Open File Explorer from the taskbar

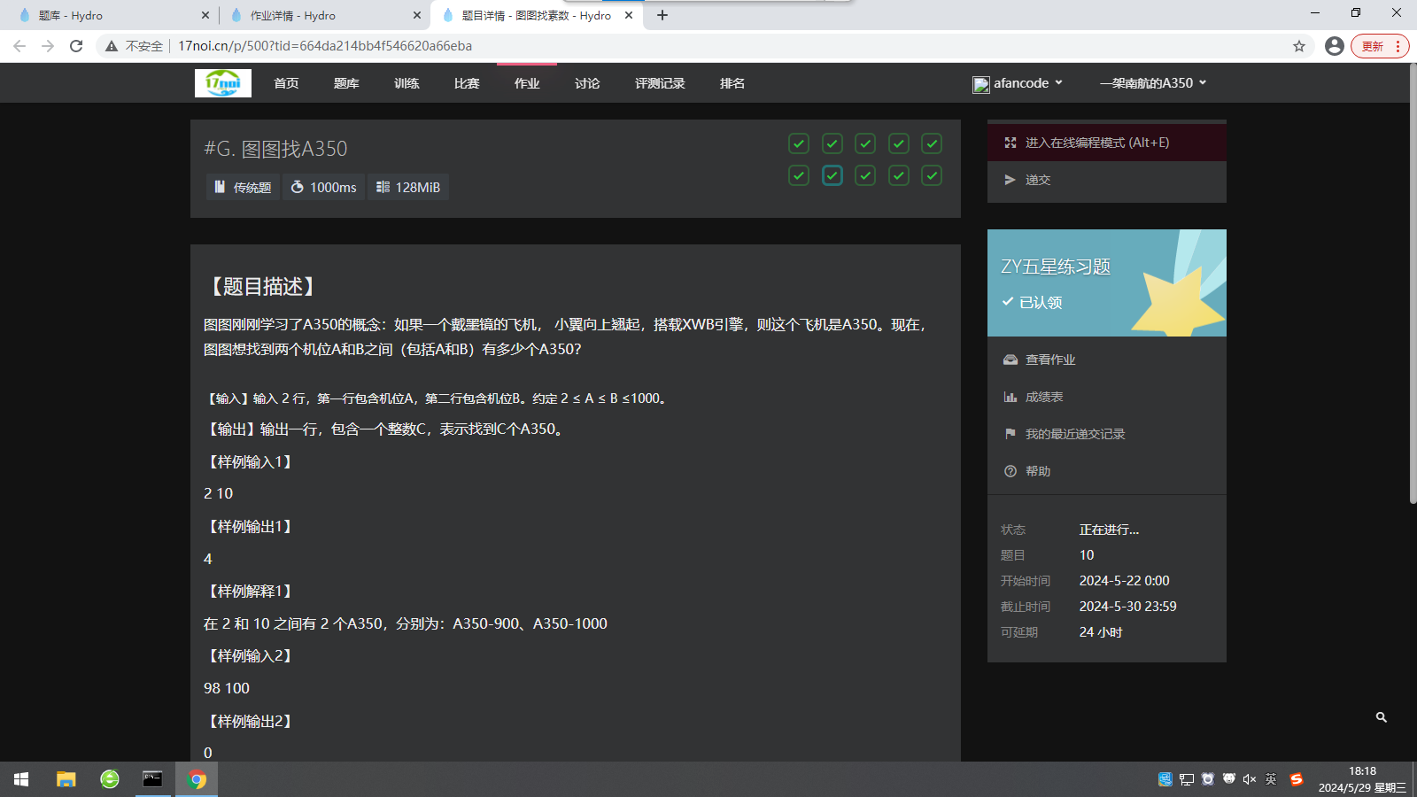[x=66, y=779]
